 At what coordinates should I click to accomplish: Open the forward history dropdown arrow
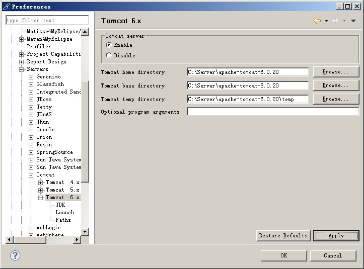(345, 21)
